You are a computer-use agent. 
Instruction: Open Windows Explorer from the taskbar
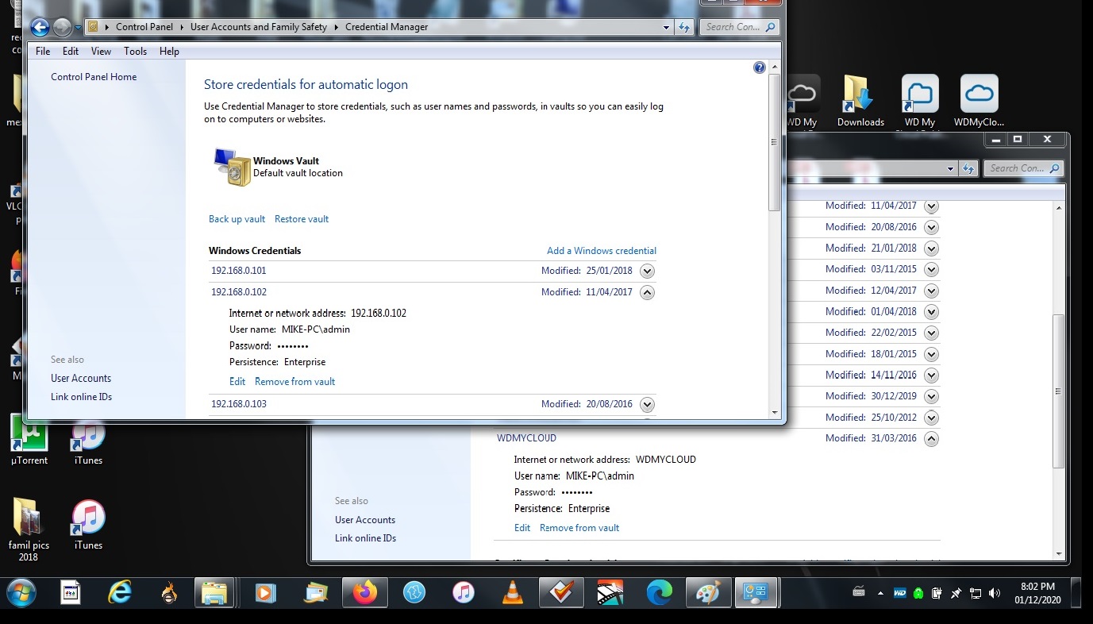coord(214,592)
